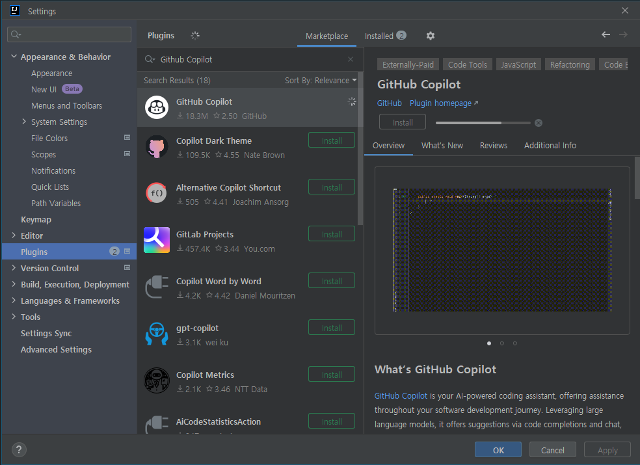
Task: Expand the Editor settings section
Action: pyautogui.click(x=14, y=235)
